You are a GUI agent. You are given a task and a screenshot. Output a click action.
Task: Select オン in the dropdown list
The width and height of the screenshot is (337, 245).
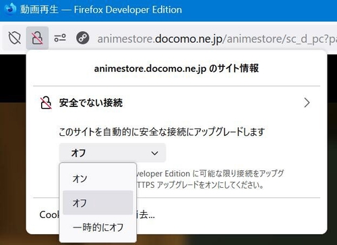tap(98, 178)
